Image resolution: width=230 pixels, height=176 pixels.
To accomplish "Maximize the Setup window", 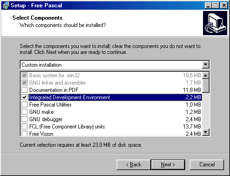I will click(216, 5).
